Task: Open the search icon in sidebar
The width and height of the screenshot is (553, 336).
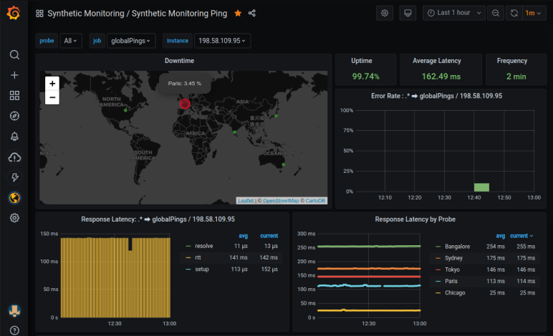Action: click(x=14, y=55)
